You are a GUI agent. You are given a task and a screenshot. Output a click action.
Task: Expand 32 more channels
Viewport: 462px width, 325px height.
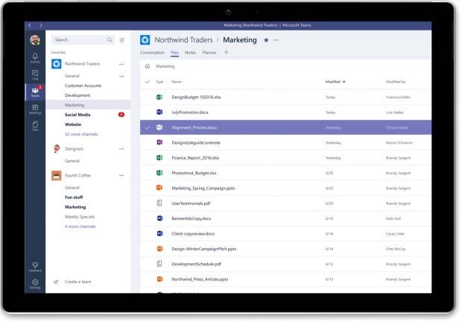(x=81, y=134)
